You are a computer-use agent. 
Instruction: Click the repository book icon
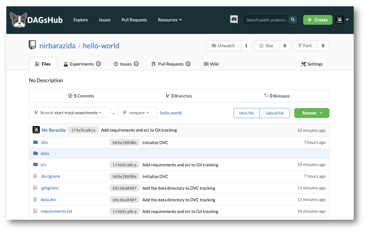33,45
